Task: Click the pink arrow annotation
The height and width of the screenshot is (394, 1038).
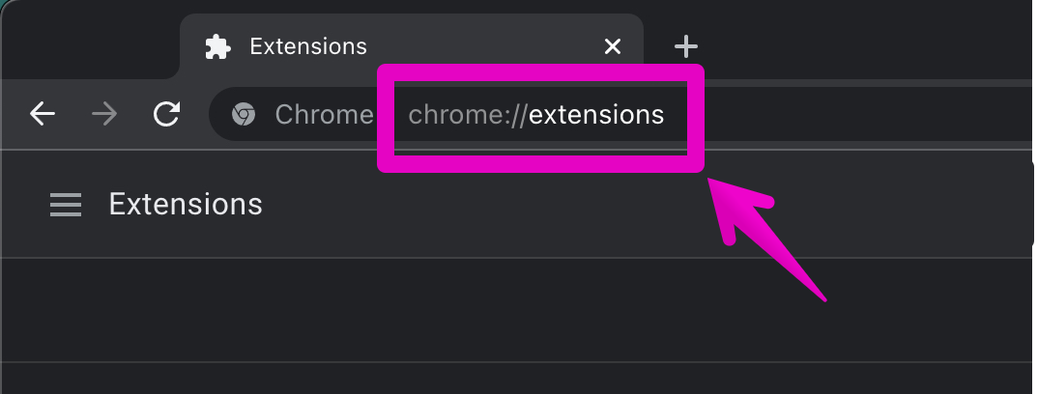Action: pos(764,237)
